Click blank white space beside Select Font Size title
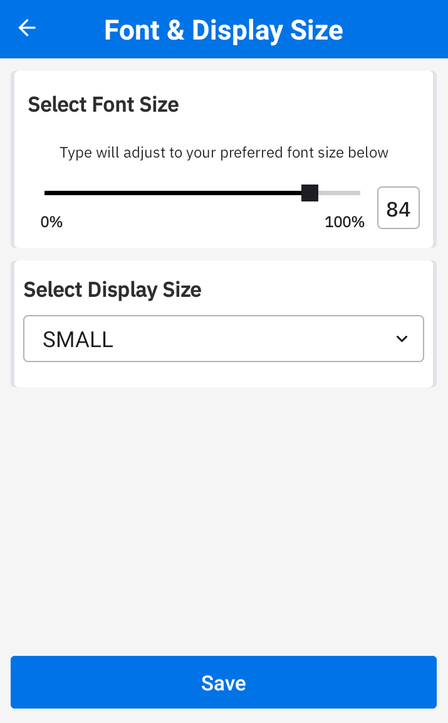Image resolution: width=448 pixels, height=723 pixels. 304,105
